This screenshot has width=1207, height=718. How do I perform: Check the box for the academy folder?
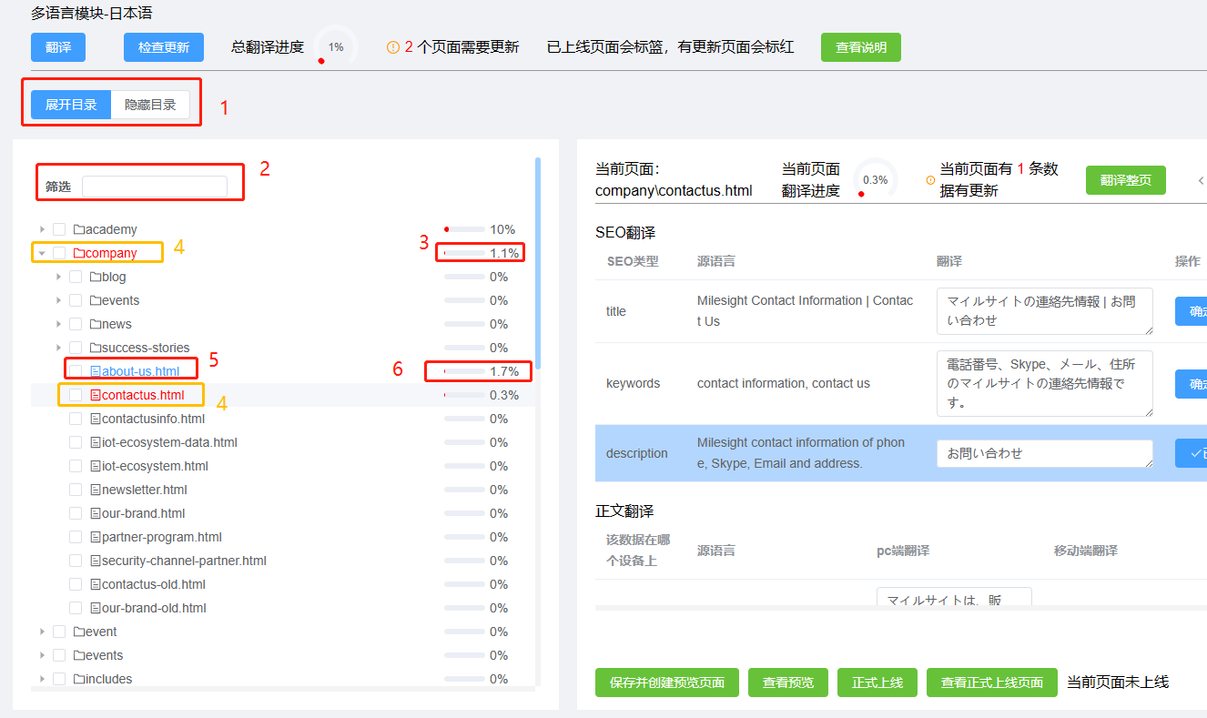pyautogui.click(x=59, y=229)
